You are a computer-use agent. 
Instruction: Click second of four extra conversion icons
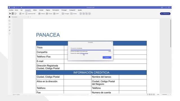tap(84, 14)
